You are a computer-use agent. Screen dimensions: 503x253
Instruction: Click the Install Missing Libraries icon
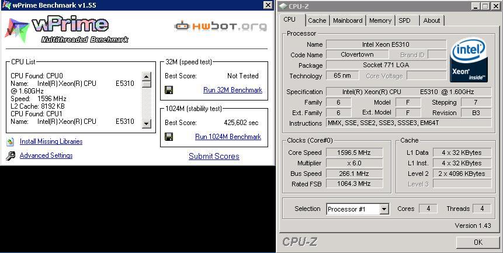[11, 141]
